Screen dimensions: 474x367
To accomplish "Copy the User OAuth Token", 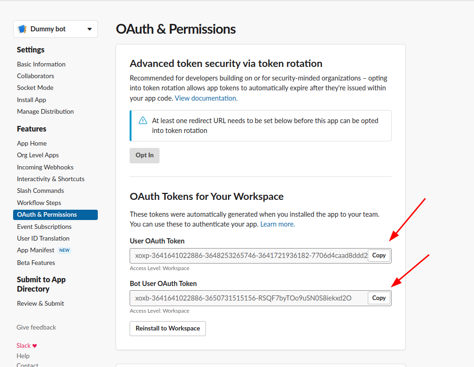I will tap(379, 256).
